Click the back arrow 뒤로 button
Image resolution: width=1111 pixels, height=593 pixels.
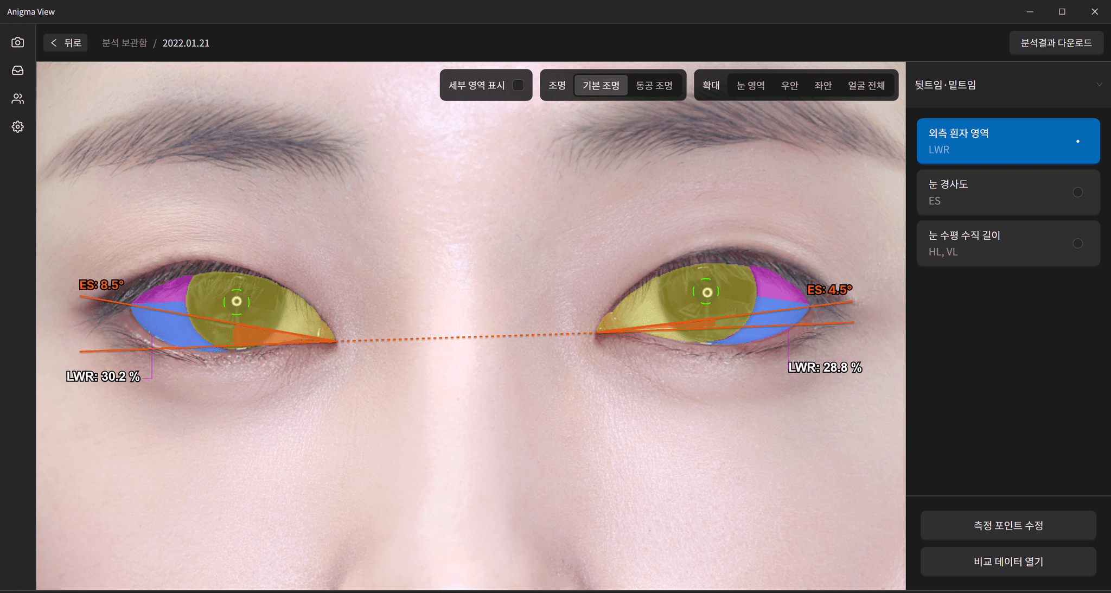pyautogui.click(x=66, y=43)
